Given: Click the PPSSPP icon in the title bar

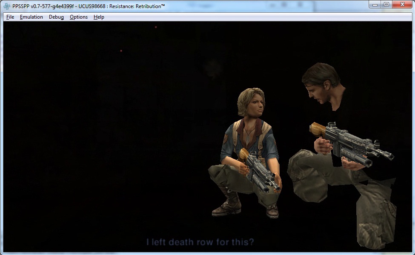Looking at the screenshot, I should point(6,6).
